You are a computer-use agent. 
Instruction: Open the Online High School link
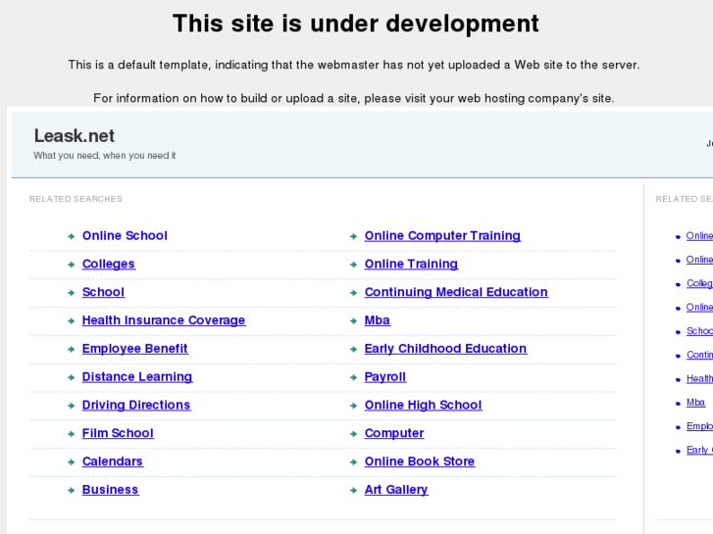click(423, 405)
